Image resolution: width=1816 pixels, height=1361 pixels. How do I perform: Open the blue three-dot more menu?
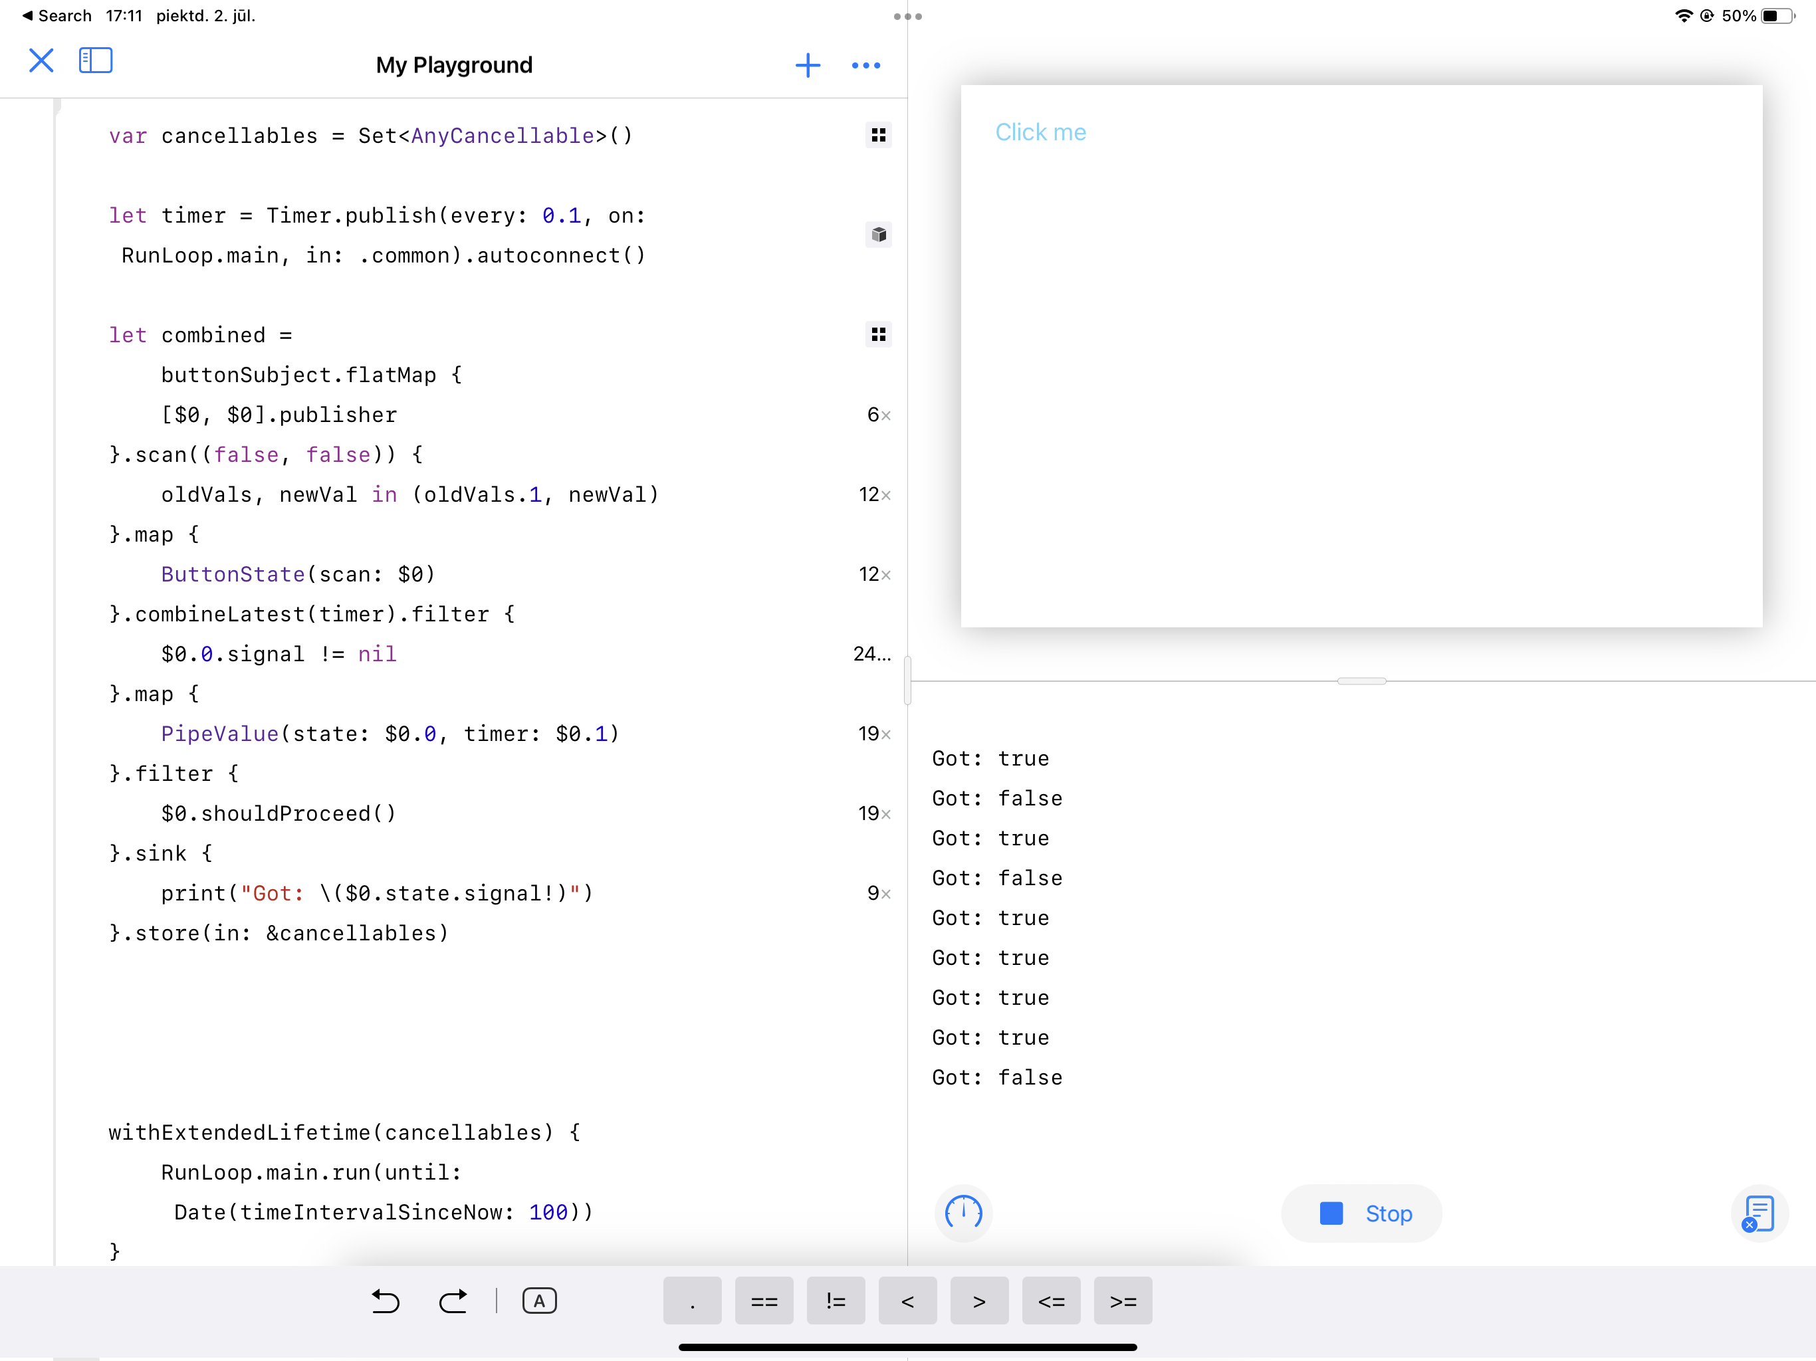pyautogui.click(x=866, y=66)
